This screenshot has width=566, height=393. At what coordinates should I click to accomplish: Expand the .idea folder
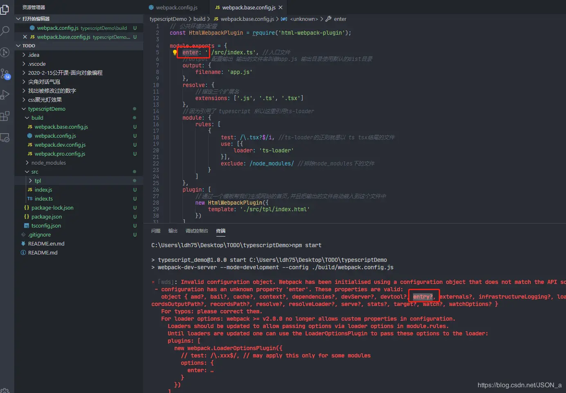(x=79, y=55)
